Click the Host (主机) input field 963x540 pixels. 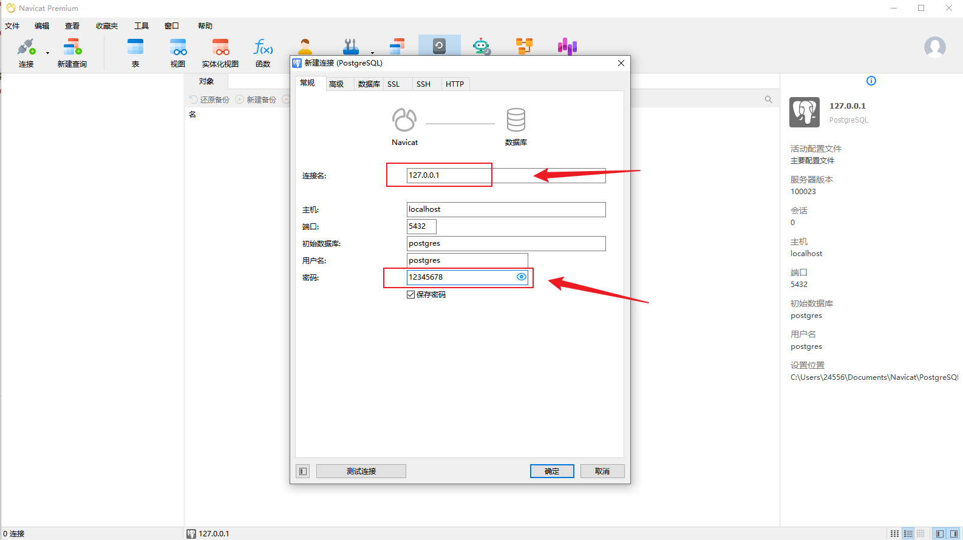506,209
